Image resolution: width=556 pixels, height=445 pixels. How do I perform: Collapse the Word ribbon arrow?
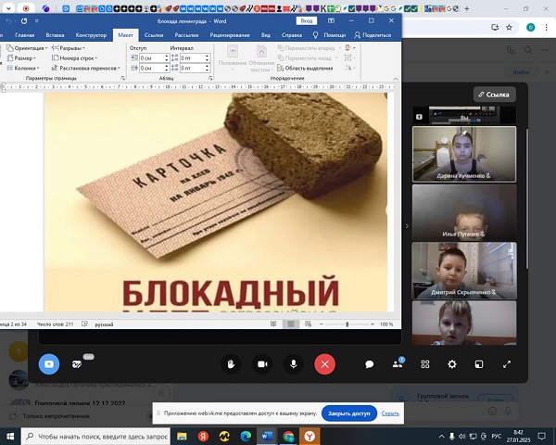(396, 79)
